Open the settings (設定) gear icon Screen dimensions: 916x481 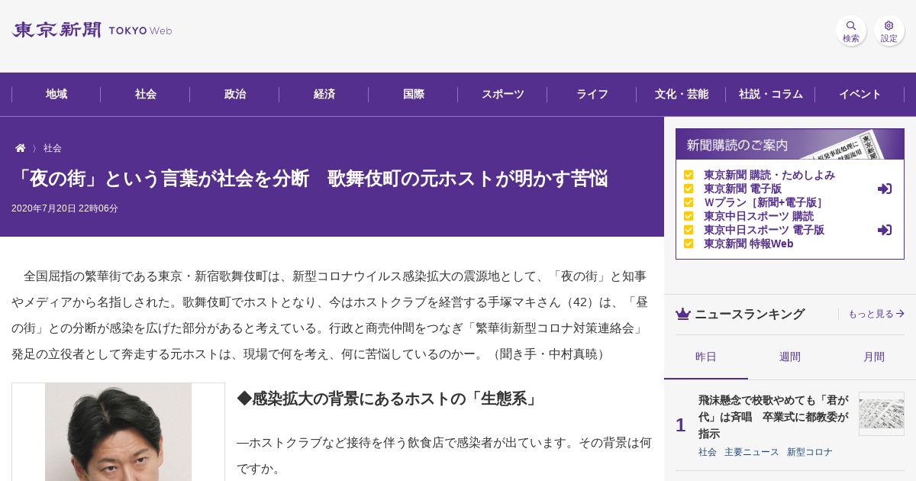click(x=889, y=31)
